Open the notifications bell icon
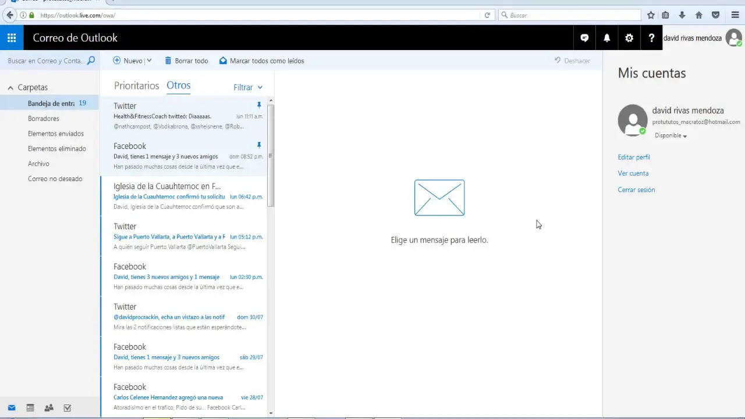Screen dimensions: 745x419 coord(606,38)
